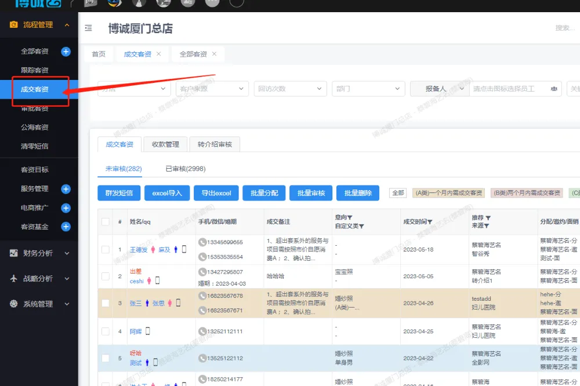Click the filter funnel icon on 成交时间 column
580x386 pixels.
coord(431,222)
